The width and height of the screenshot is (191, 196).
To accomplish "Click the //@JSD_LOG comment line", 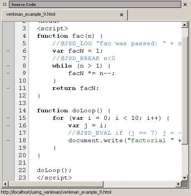I will 117,44.
